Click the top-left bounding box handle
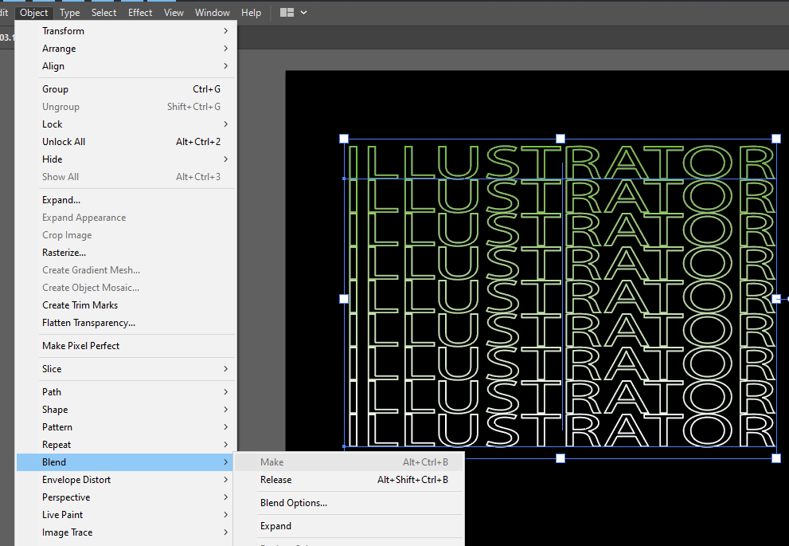Screen dimensions: 789x546 (344, 139)
